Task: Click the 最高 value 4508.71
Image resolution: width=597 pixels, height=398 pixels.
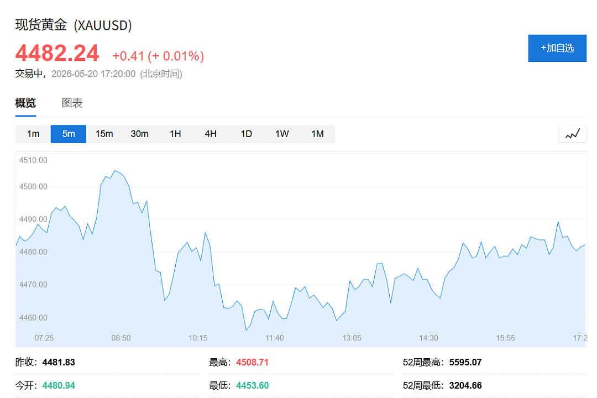Action: (252, 362)
